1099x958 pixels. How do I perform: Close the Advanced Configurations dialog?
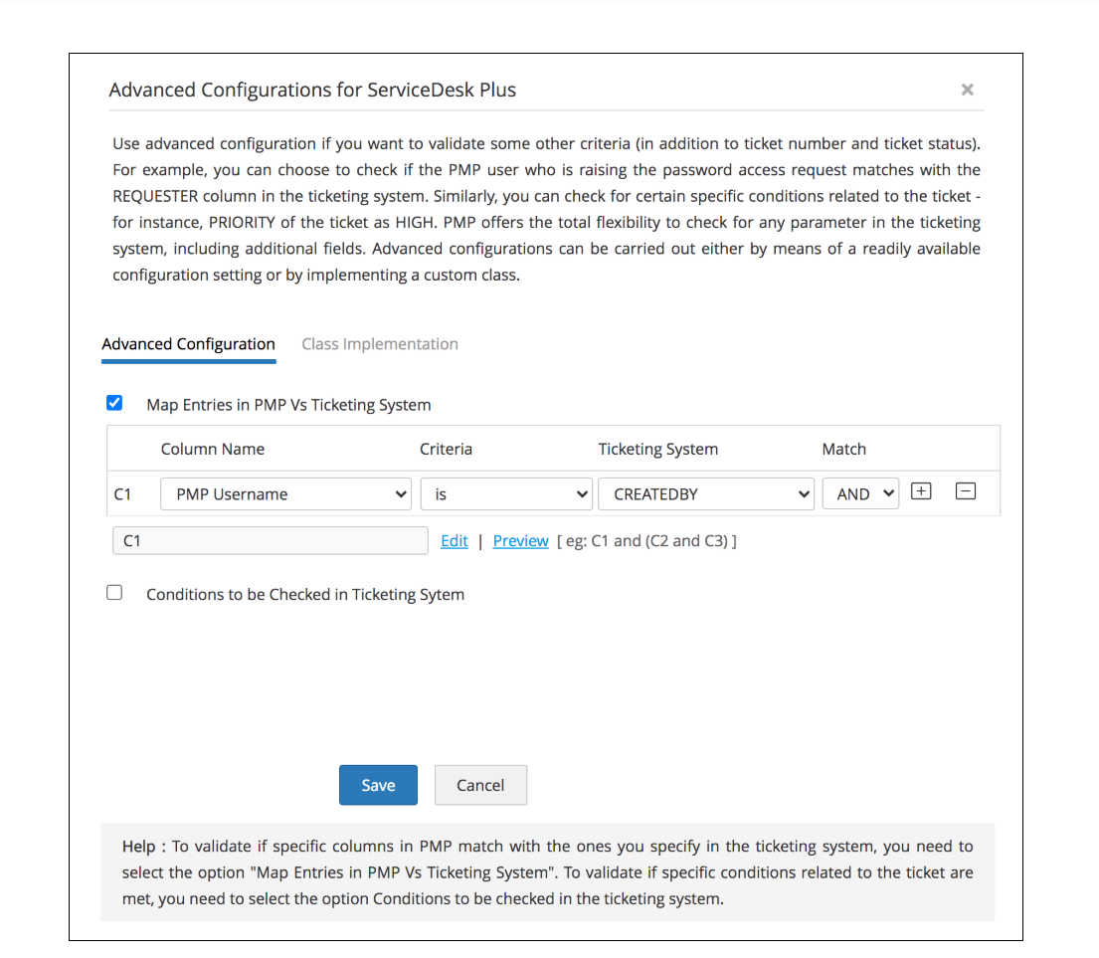click(x=967, y=90)
